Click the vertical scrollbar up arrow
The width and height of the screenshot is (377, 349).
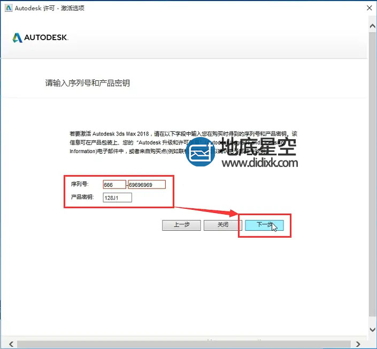pyautogui.click(x=372, y=26)
